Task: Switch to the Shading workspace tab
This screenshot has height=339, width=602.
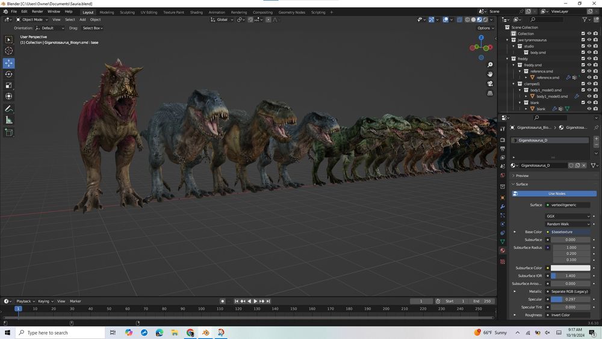Action: tap(196, 12)
